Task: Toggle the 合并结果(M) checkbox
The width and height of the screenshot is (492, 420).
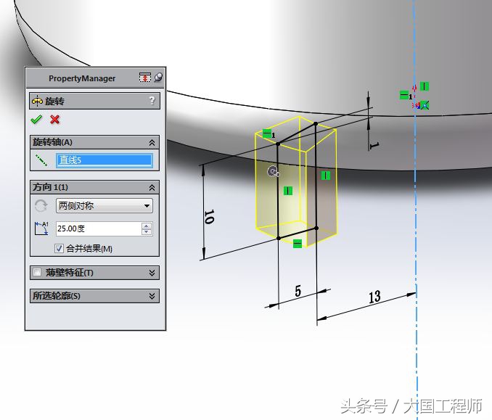Action: click(59, 249)
